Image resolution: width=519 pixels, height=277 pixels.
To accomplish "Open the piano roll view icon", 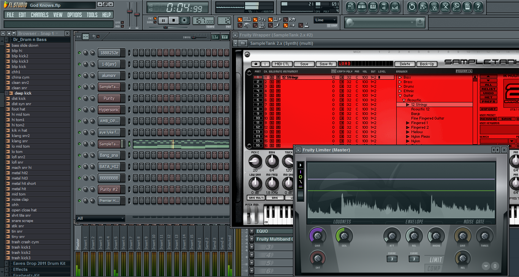I will (373, 6).
